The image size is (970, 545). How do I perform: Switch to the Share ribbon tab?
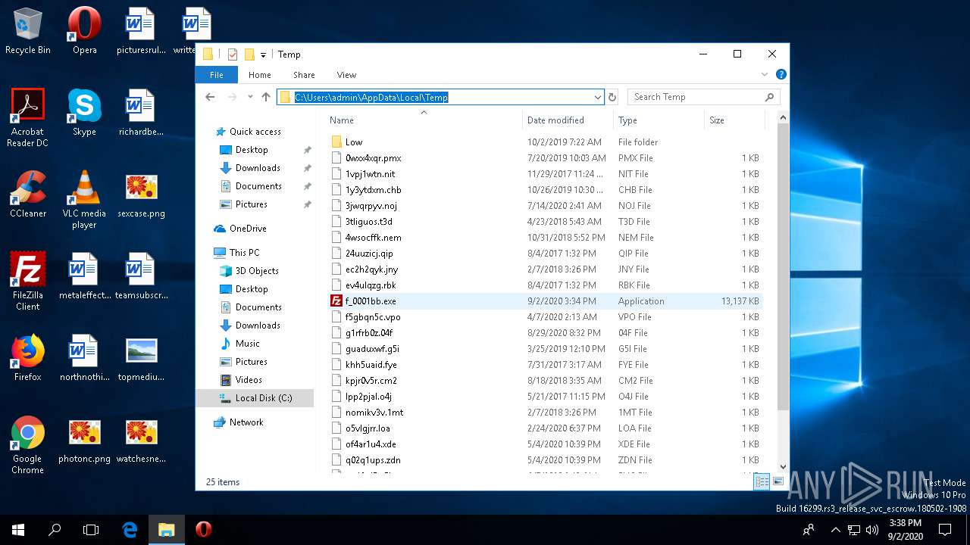click(x=304, y=75)
